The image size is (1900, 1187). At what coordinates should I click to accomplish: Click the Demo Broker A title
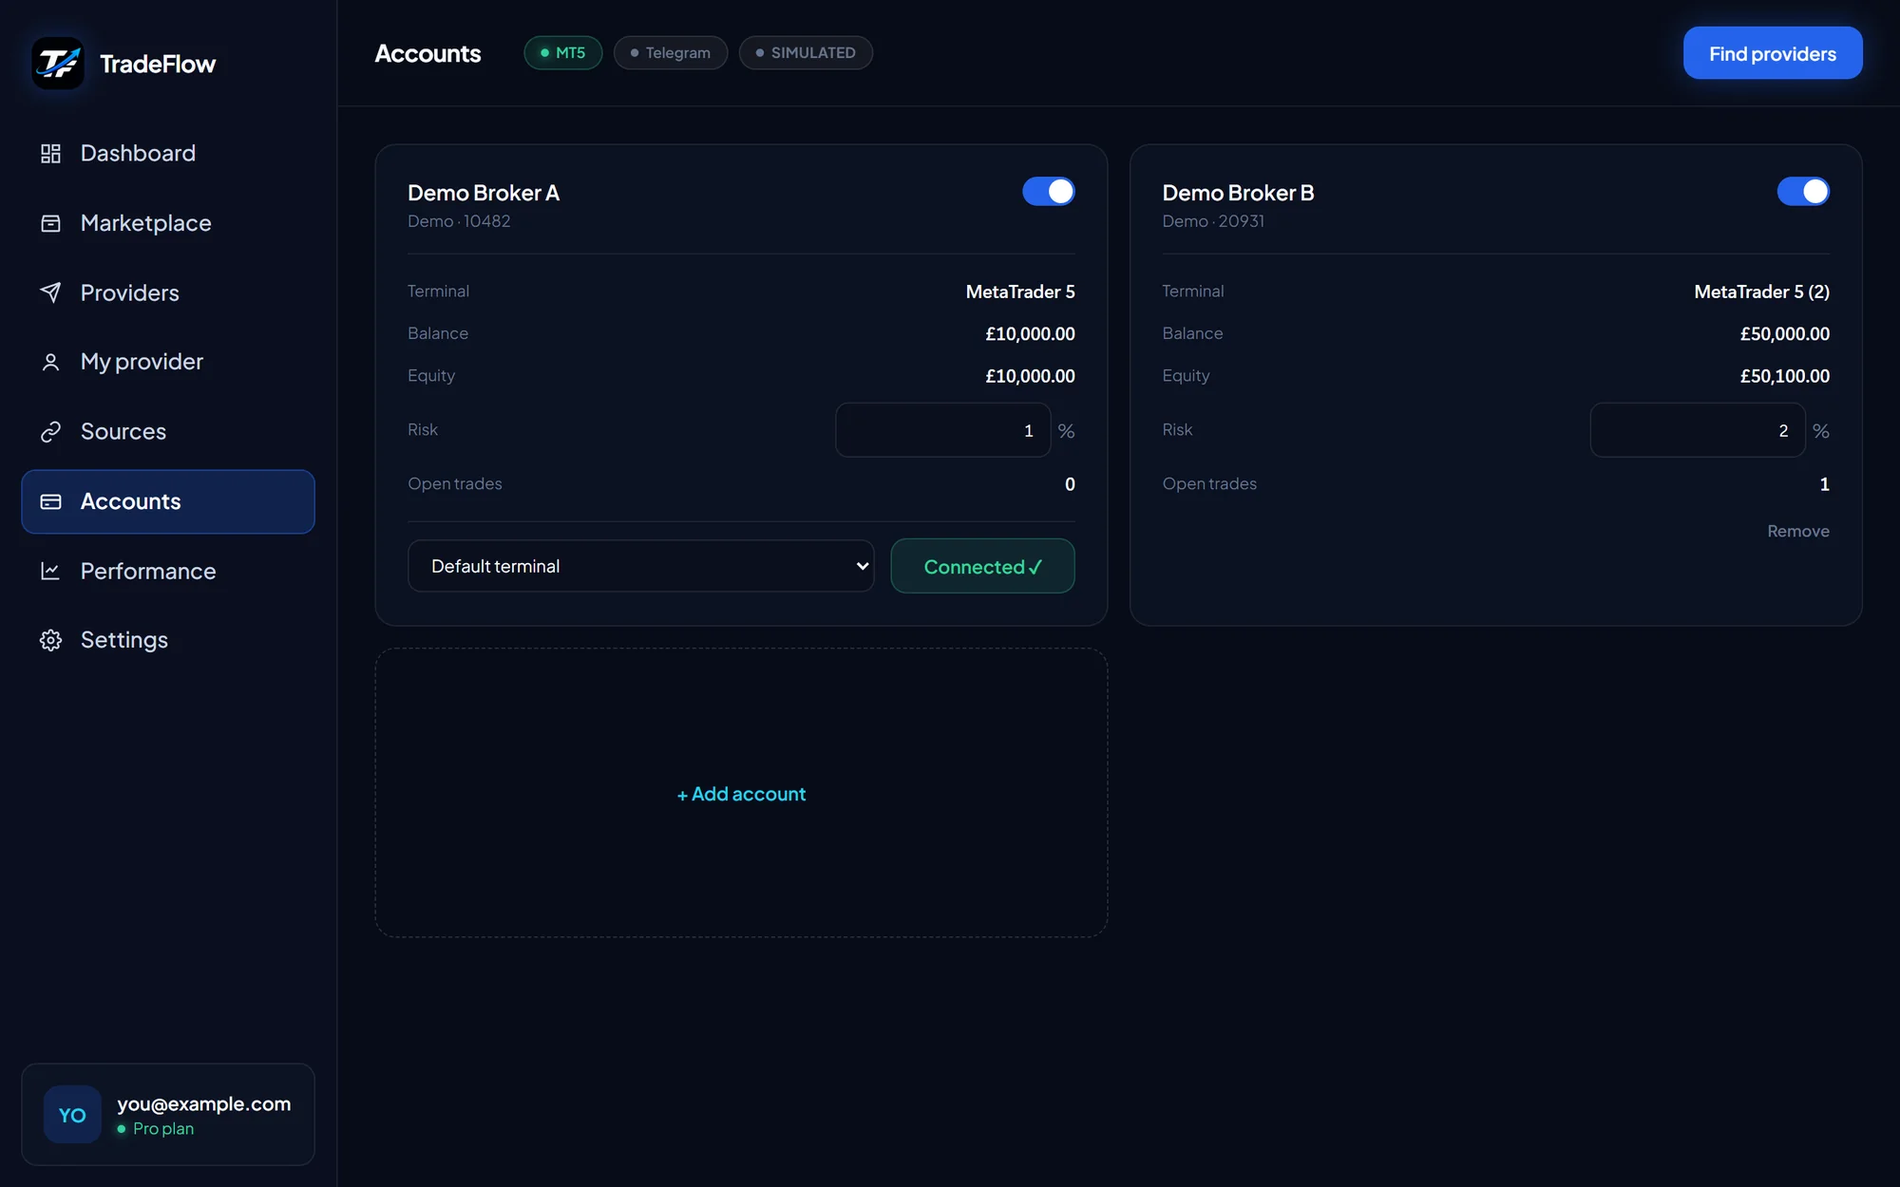(484, 193)
